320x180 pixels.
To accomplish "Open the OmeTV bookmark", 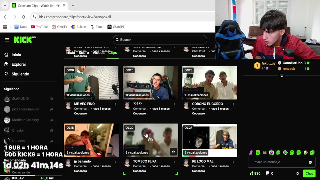I will (x=59, y=27).
